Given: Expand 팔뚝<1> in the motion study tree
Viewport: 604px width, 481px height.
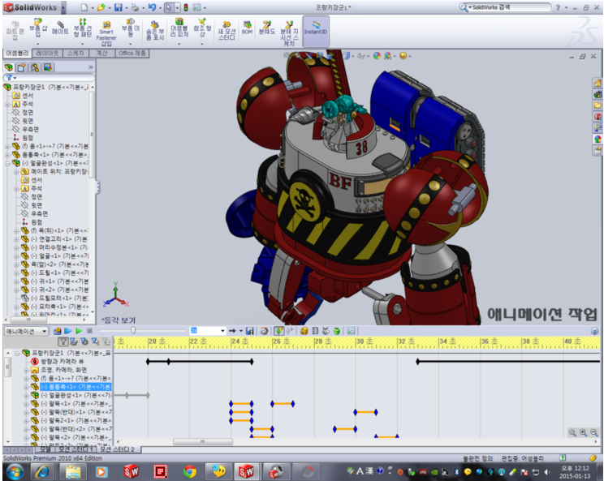Looking at the screenshot, I should click(26, 404).
